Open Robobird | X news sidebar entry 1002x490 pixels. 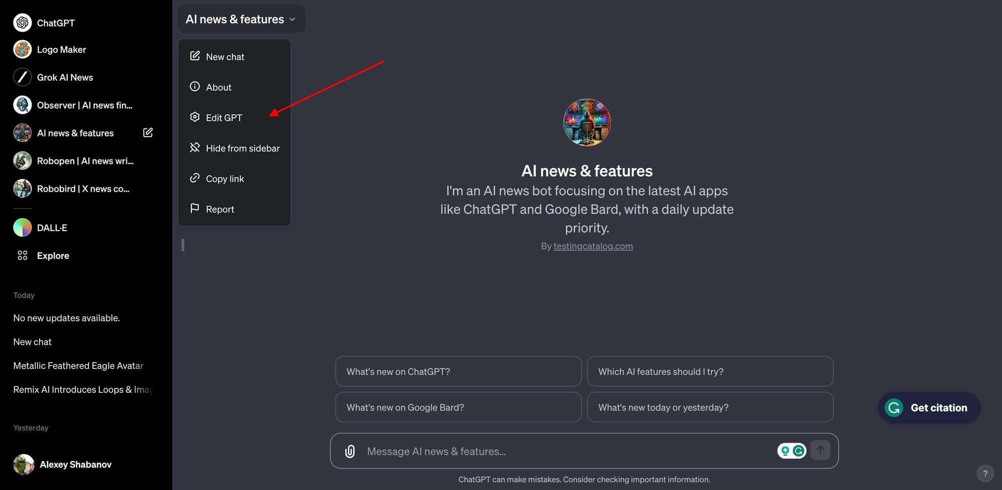(83, 188)
